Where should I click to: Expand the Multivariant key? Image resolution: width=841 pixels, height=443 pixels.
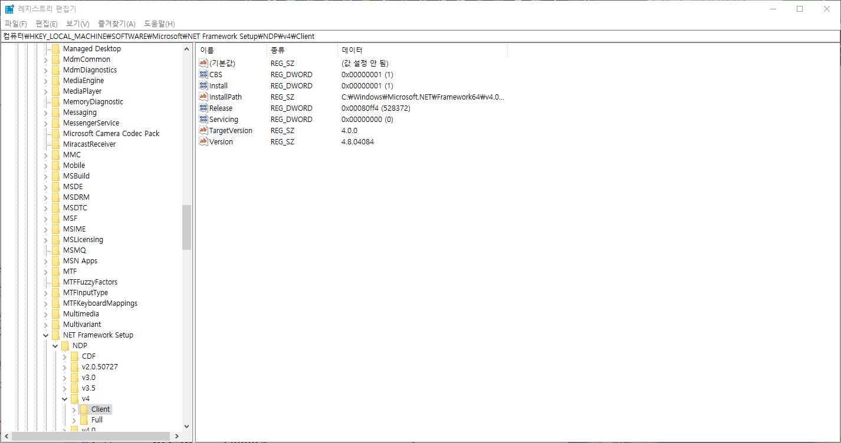(x=46, y=325)
